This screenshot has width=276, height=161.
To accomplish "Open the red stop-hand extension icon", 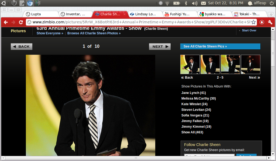I will (262, 22).
